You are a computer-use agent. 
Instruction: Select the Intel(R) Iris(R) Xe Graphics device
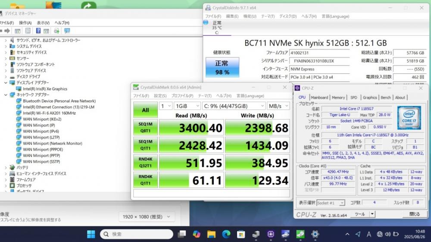click(x=45, y=89)
